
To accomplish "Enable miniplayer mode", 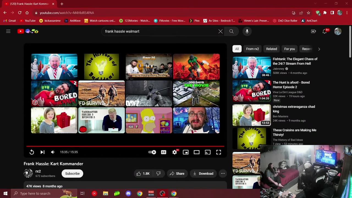I will pyautogui.click(x=186, y=152).
